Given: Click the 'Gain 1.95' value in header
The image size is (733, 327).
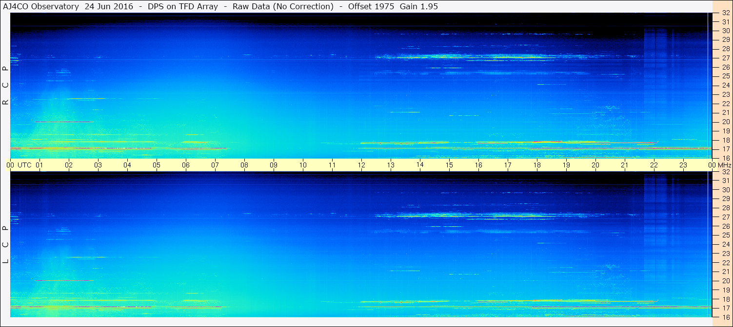Looking at the screenshot, I should [x=418, y=6].
